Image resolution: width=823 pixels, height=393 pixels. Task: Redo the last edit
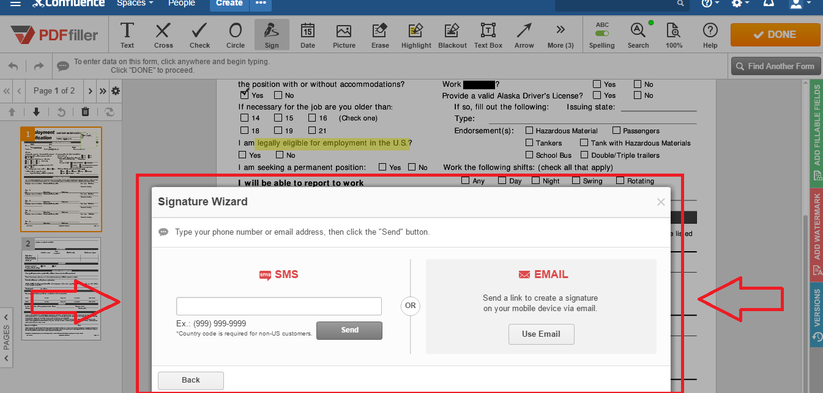(x=39, y=66)
